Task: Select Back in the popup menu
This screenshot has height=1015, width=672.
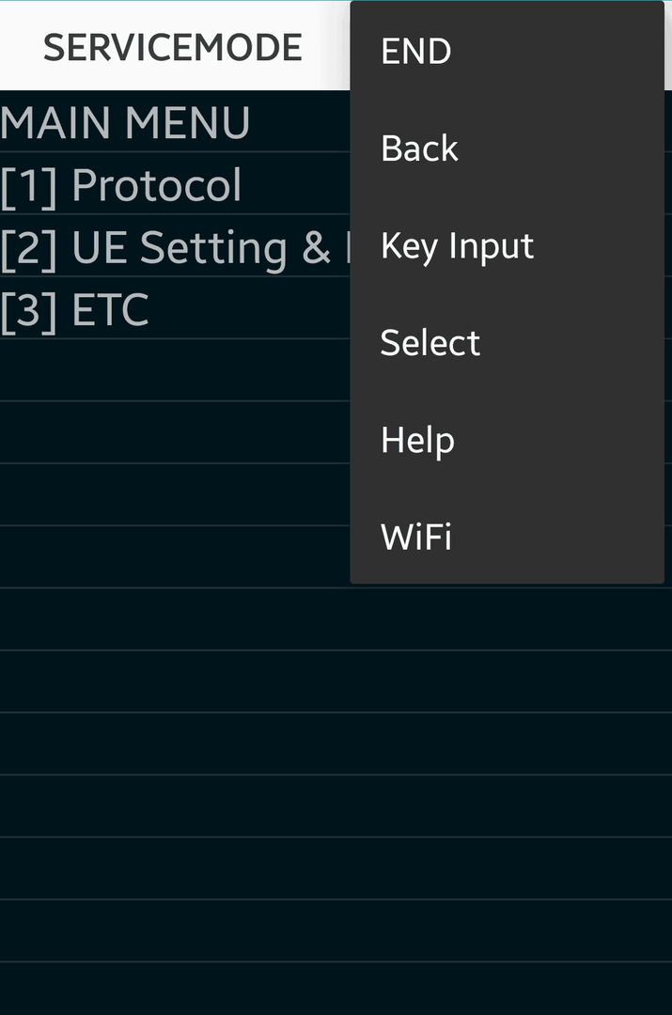Action: (x=507, y=148)
